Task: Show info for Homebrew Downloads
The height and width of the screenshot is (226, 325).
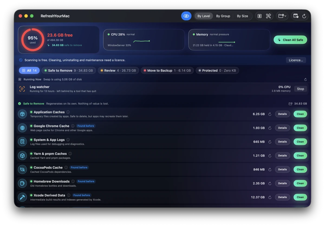Action: (x=73, y=181)
